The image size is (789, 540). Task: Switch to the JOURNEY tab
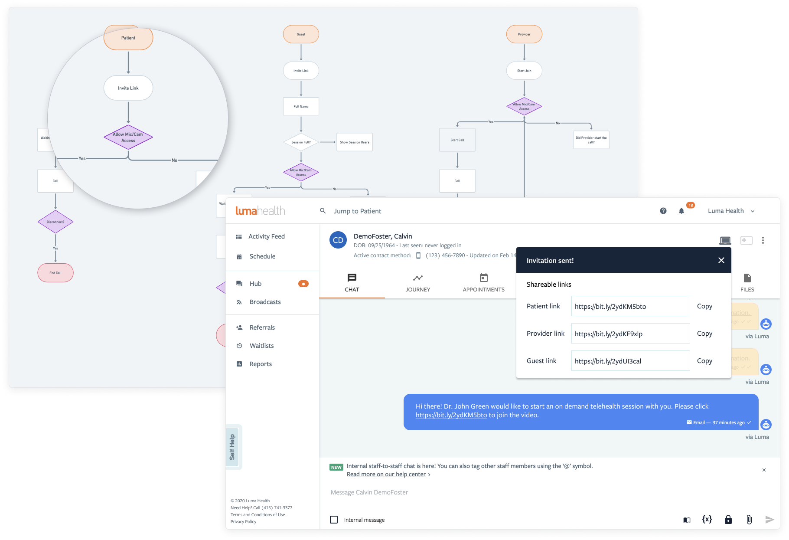click(x=418, y=283)
